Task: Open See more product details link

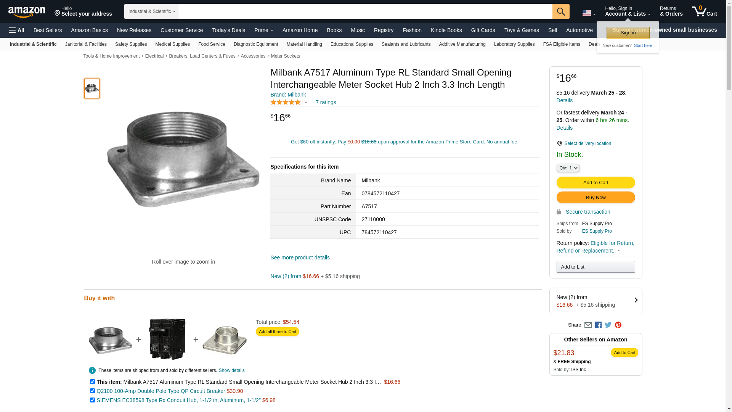Action: [300, 257]
